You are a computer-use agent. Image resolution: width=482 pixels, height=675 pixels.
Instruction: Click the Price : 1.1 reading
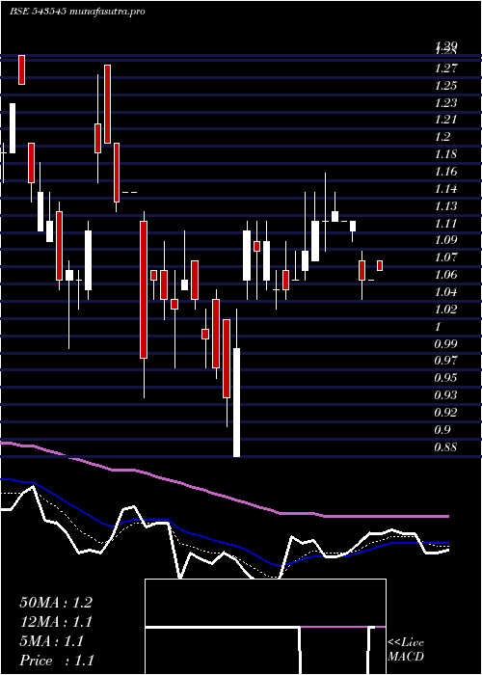click(57, 661)
